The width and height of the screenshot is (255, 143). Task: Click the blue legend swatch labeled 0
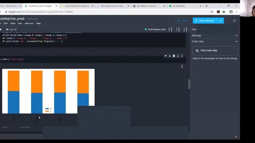[x=47, y=108]
